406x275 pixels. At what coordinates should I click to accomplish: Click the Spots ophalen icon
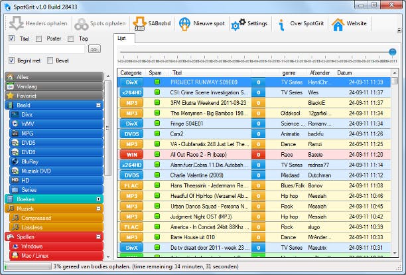point(82,24)
